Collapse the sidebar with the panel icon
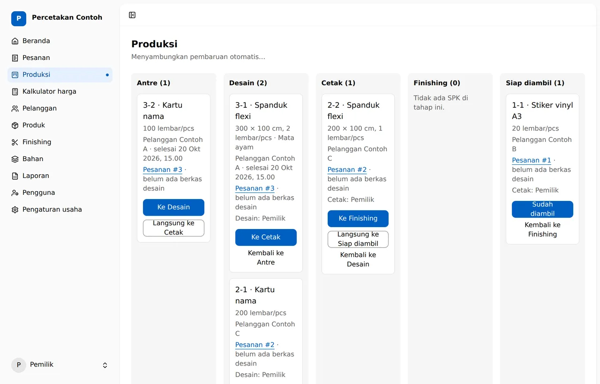The height and width of the screenshot is (384, 600). tap(132, 15)
